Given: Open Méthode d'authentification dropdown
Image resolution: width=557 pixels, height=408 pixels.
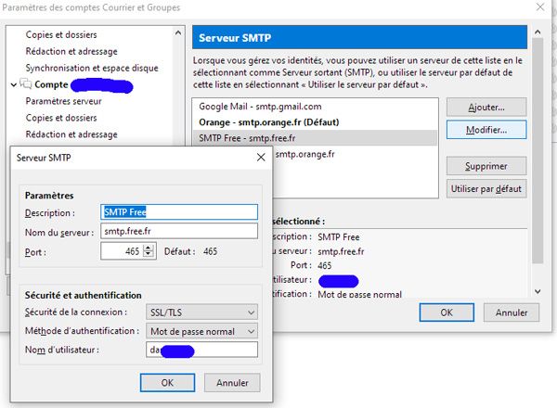Looking at the screenshot, I should click(201, 331).
